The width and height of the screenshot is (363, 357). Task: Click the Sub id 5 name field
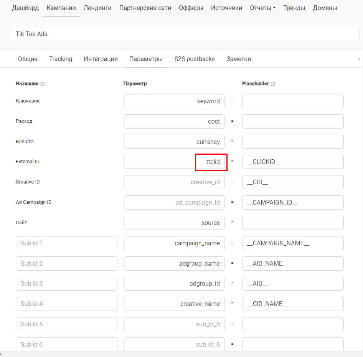[66, 324]
